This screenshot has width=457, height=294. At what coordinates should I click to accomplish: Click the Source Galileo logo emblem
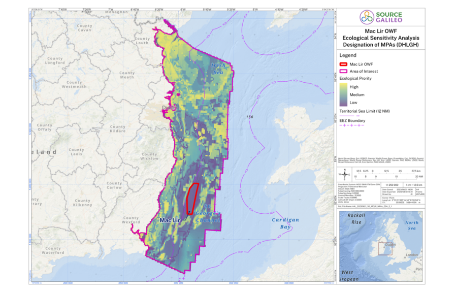click(x=367, y=17)
